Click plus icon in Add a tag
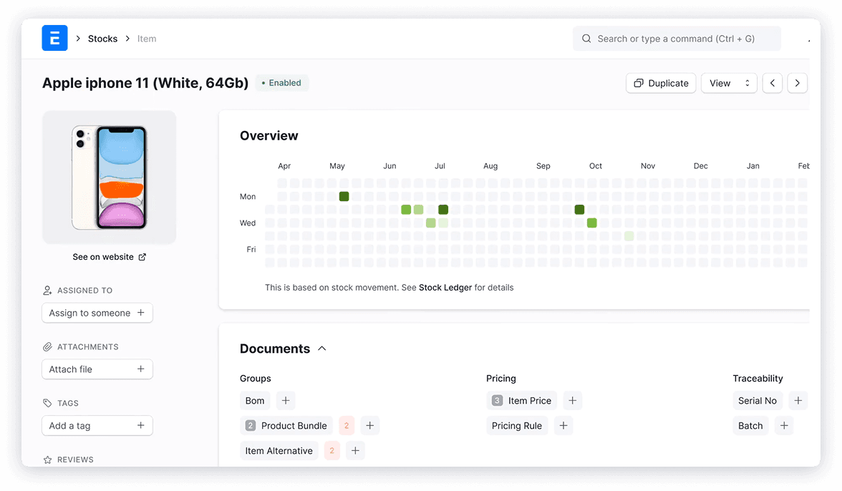The width and height of the screenshot is (842, 491). (x=140, y=425)
